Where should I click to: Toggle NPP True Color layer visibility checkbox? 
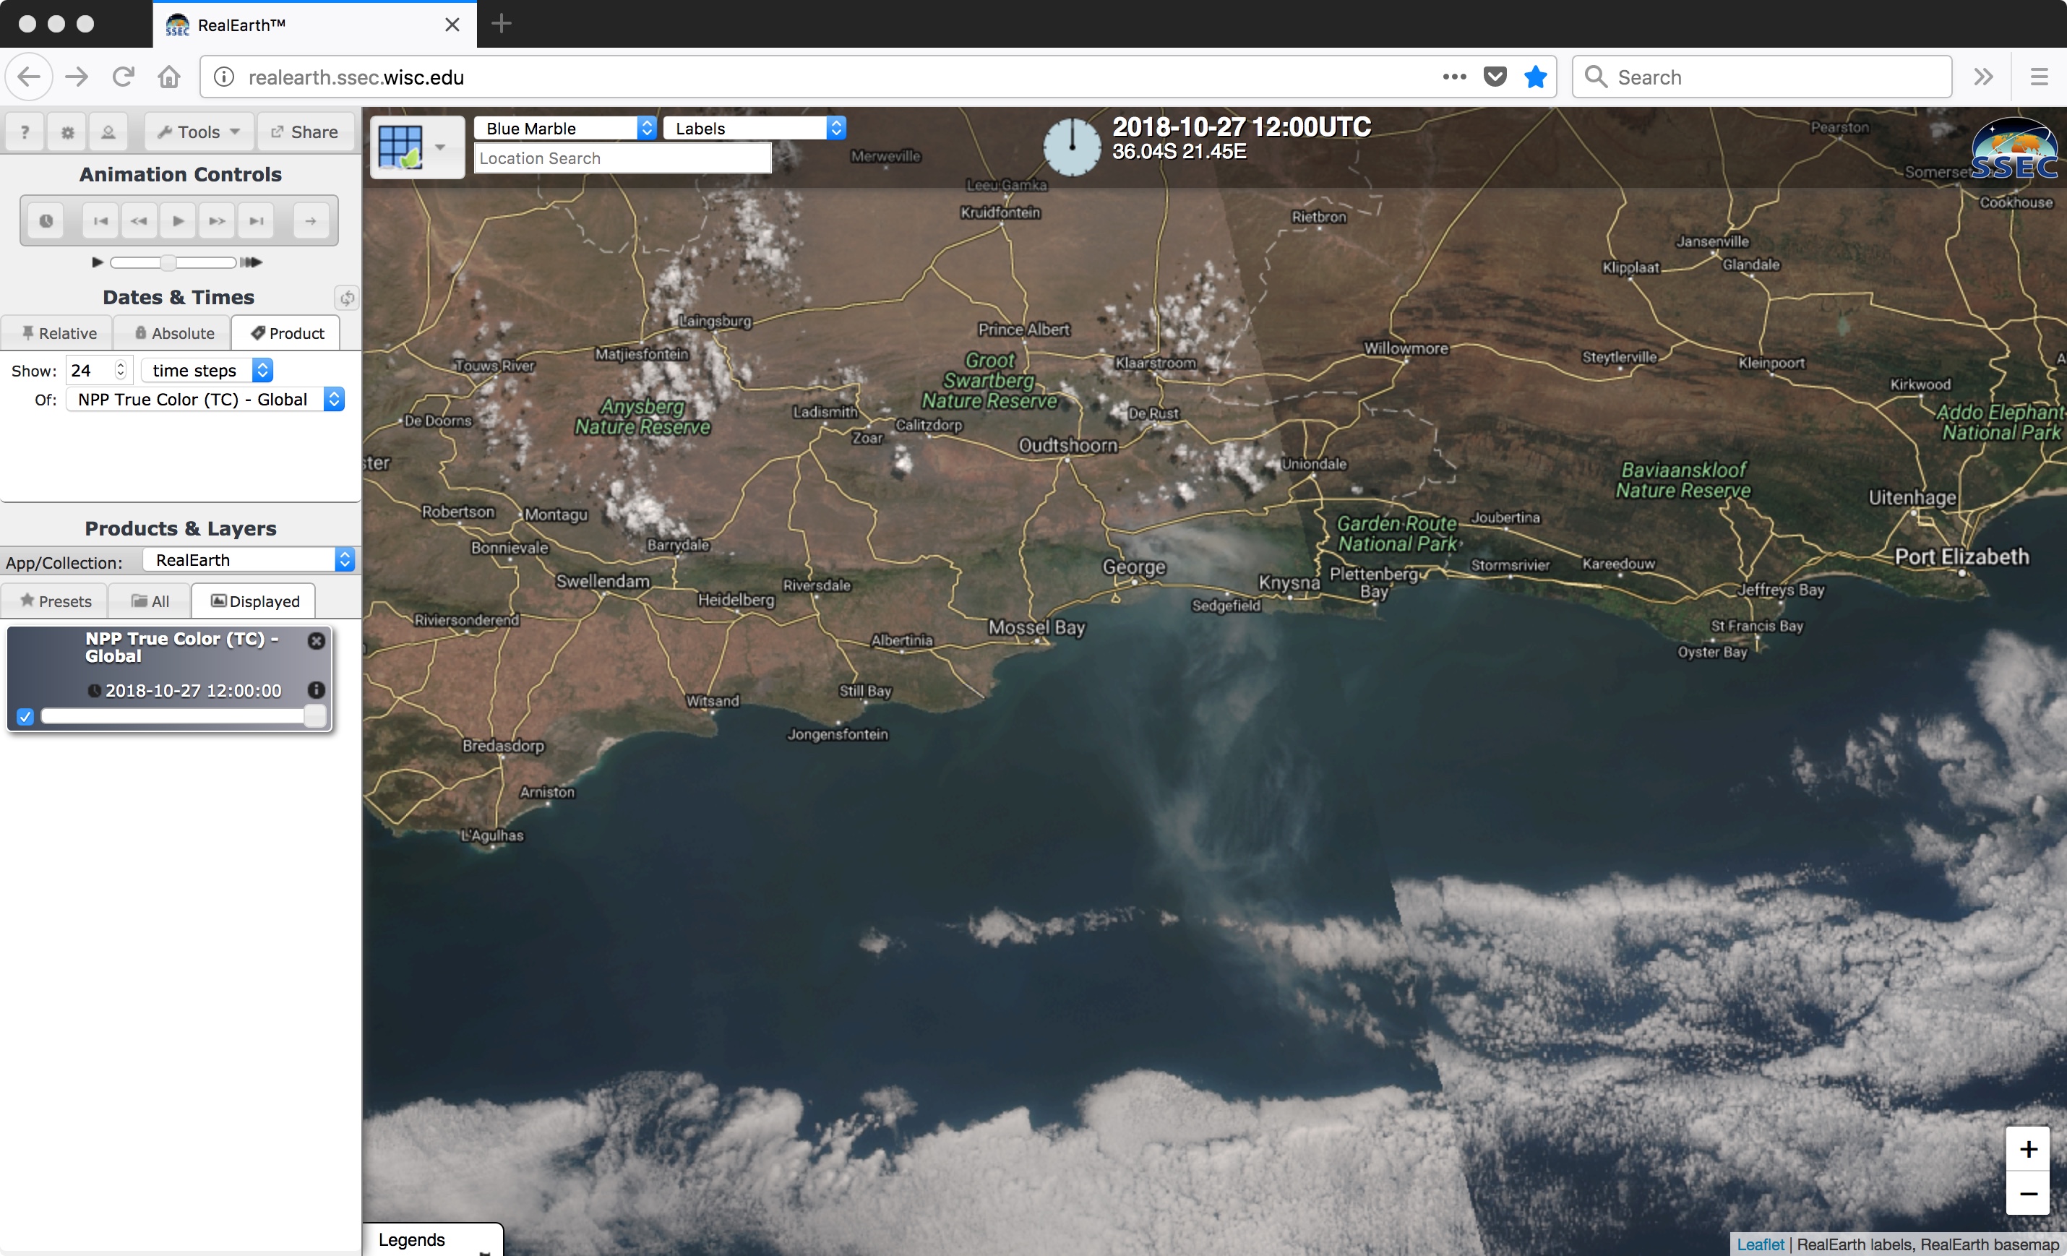click(x=25, y=716)
